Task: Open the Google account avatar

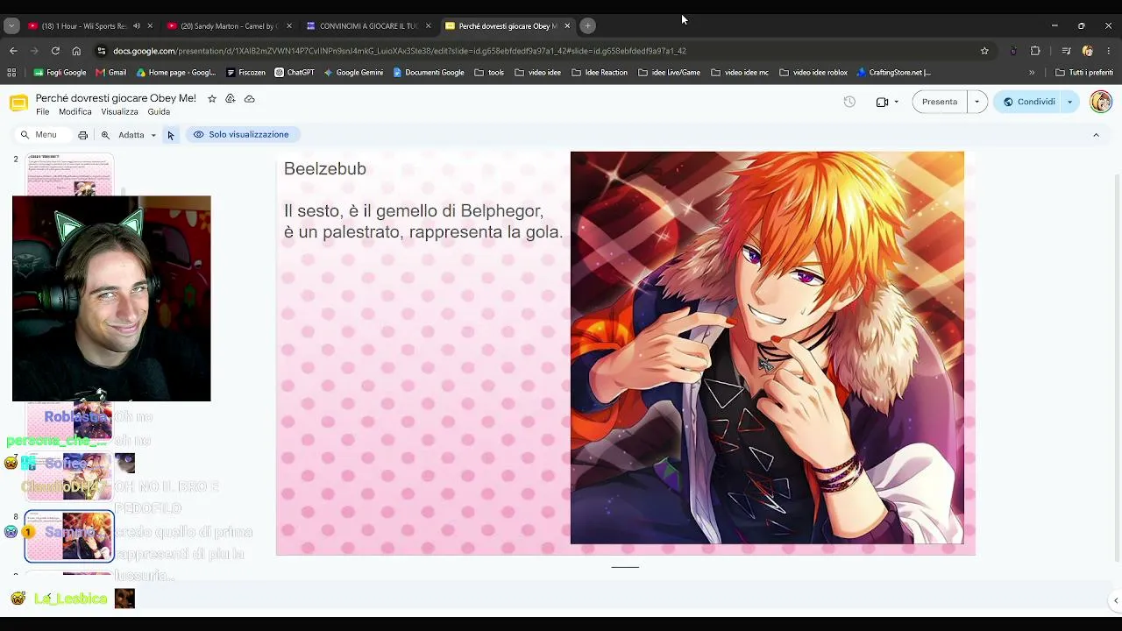Action: [x=1100, y=102]
